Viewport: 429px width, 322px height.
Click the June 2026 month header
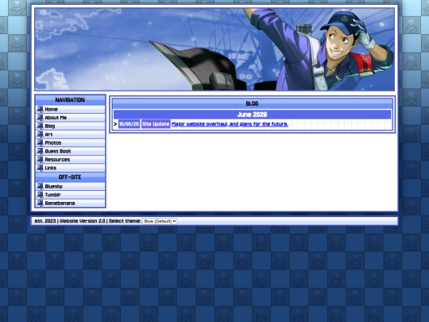click(252, 114)
